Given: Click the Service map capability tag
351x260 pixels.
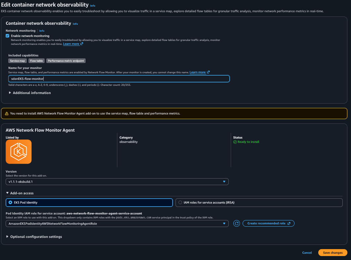Looking at the screenshot, I should point(18,61).
